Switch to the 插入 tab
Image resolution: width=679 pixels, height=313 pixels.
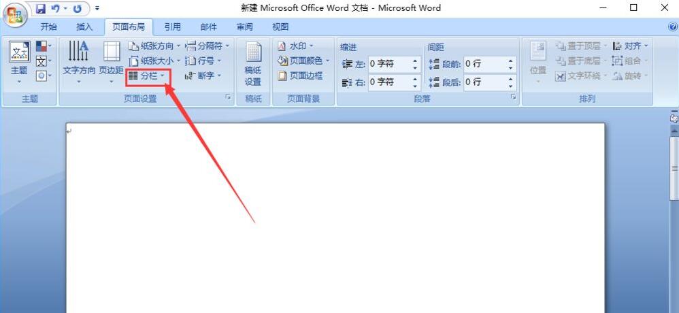coord(84,27)
